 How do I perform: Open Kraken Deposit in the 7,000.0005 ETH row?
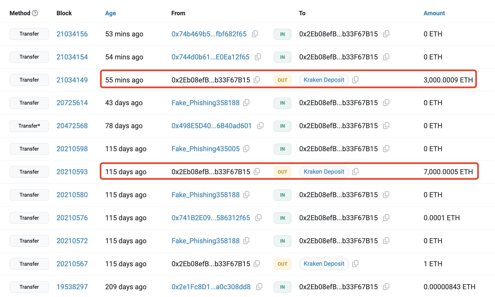pyautogui.click(x=324, y=172)
